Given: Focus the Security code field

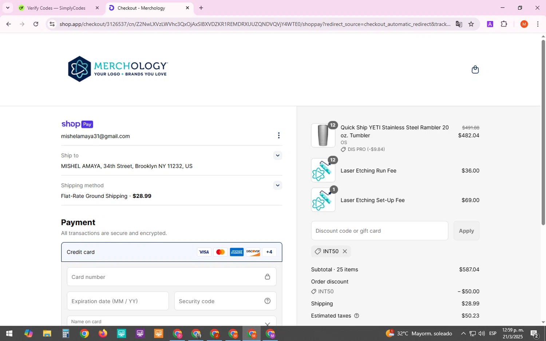Looking at the screenshot, I should 225,301.
